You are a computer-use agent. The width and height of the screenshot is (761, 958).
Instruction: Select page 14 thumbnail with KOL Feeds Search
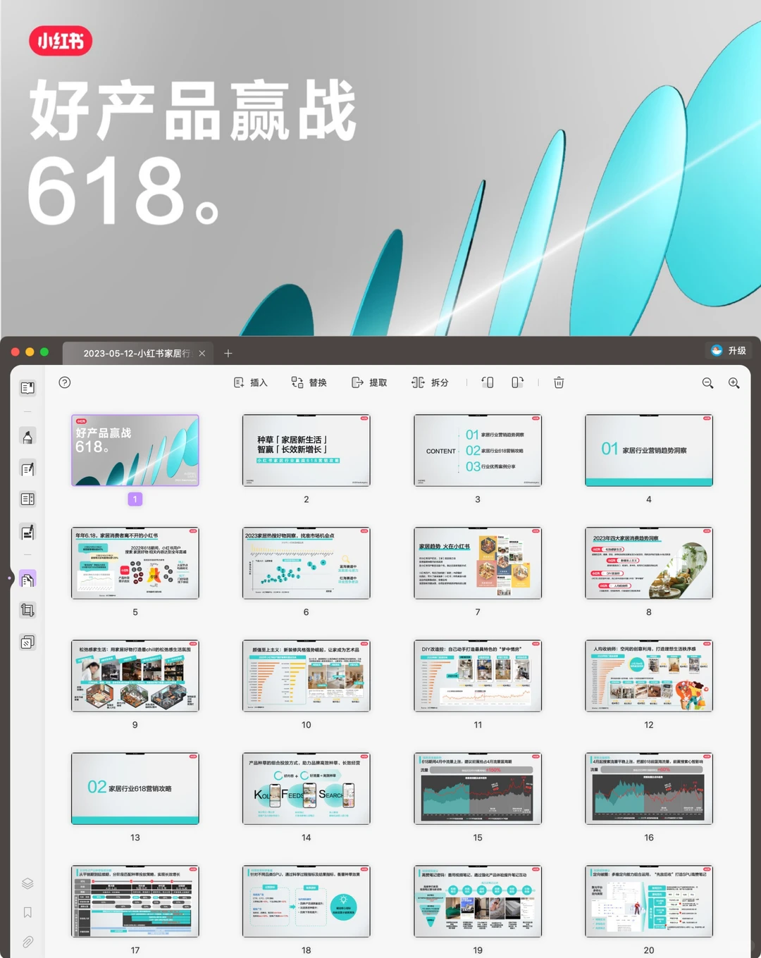[x=307, y=788]
